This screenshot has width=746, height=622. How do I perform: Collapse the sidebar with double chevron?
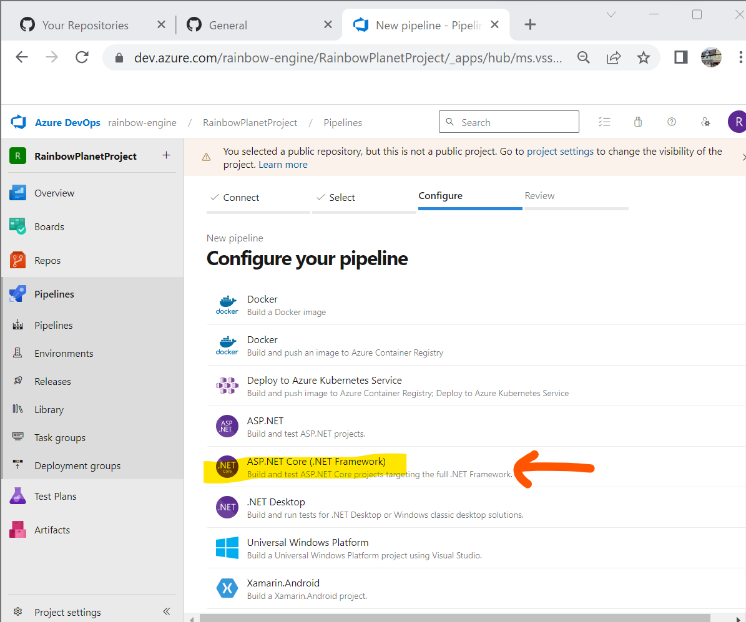pos(167,611)
